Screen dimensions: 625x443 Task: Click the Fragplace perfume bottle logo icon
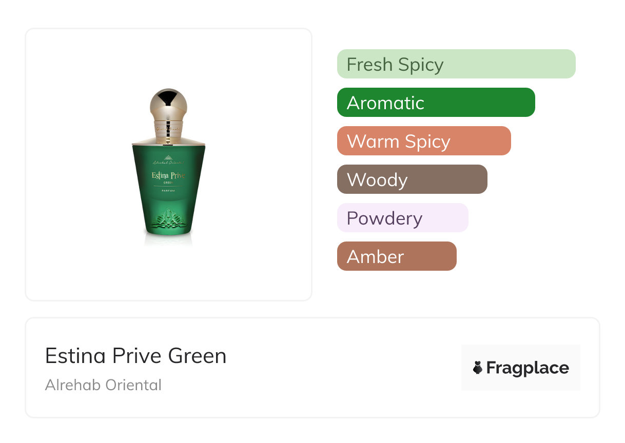coord(478,368)
